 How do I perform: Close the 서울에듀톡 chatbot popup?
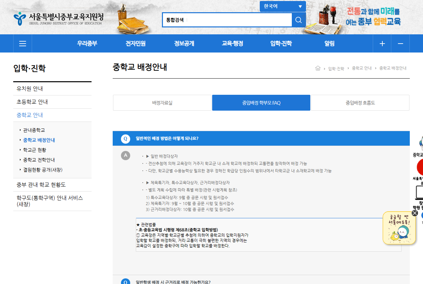point(415,213)
